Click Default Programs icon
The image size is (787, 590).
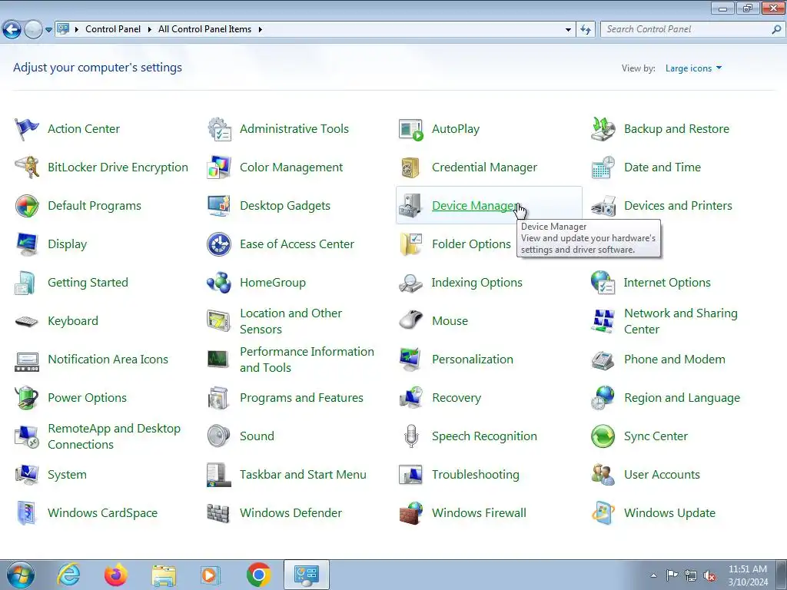(27, 206)
